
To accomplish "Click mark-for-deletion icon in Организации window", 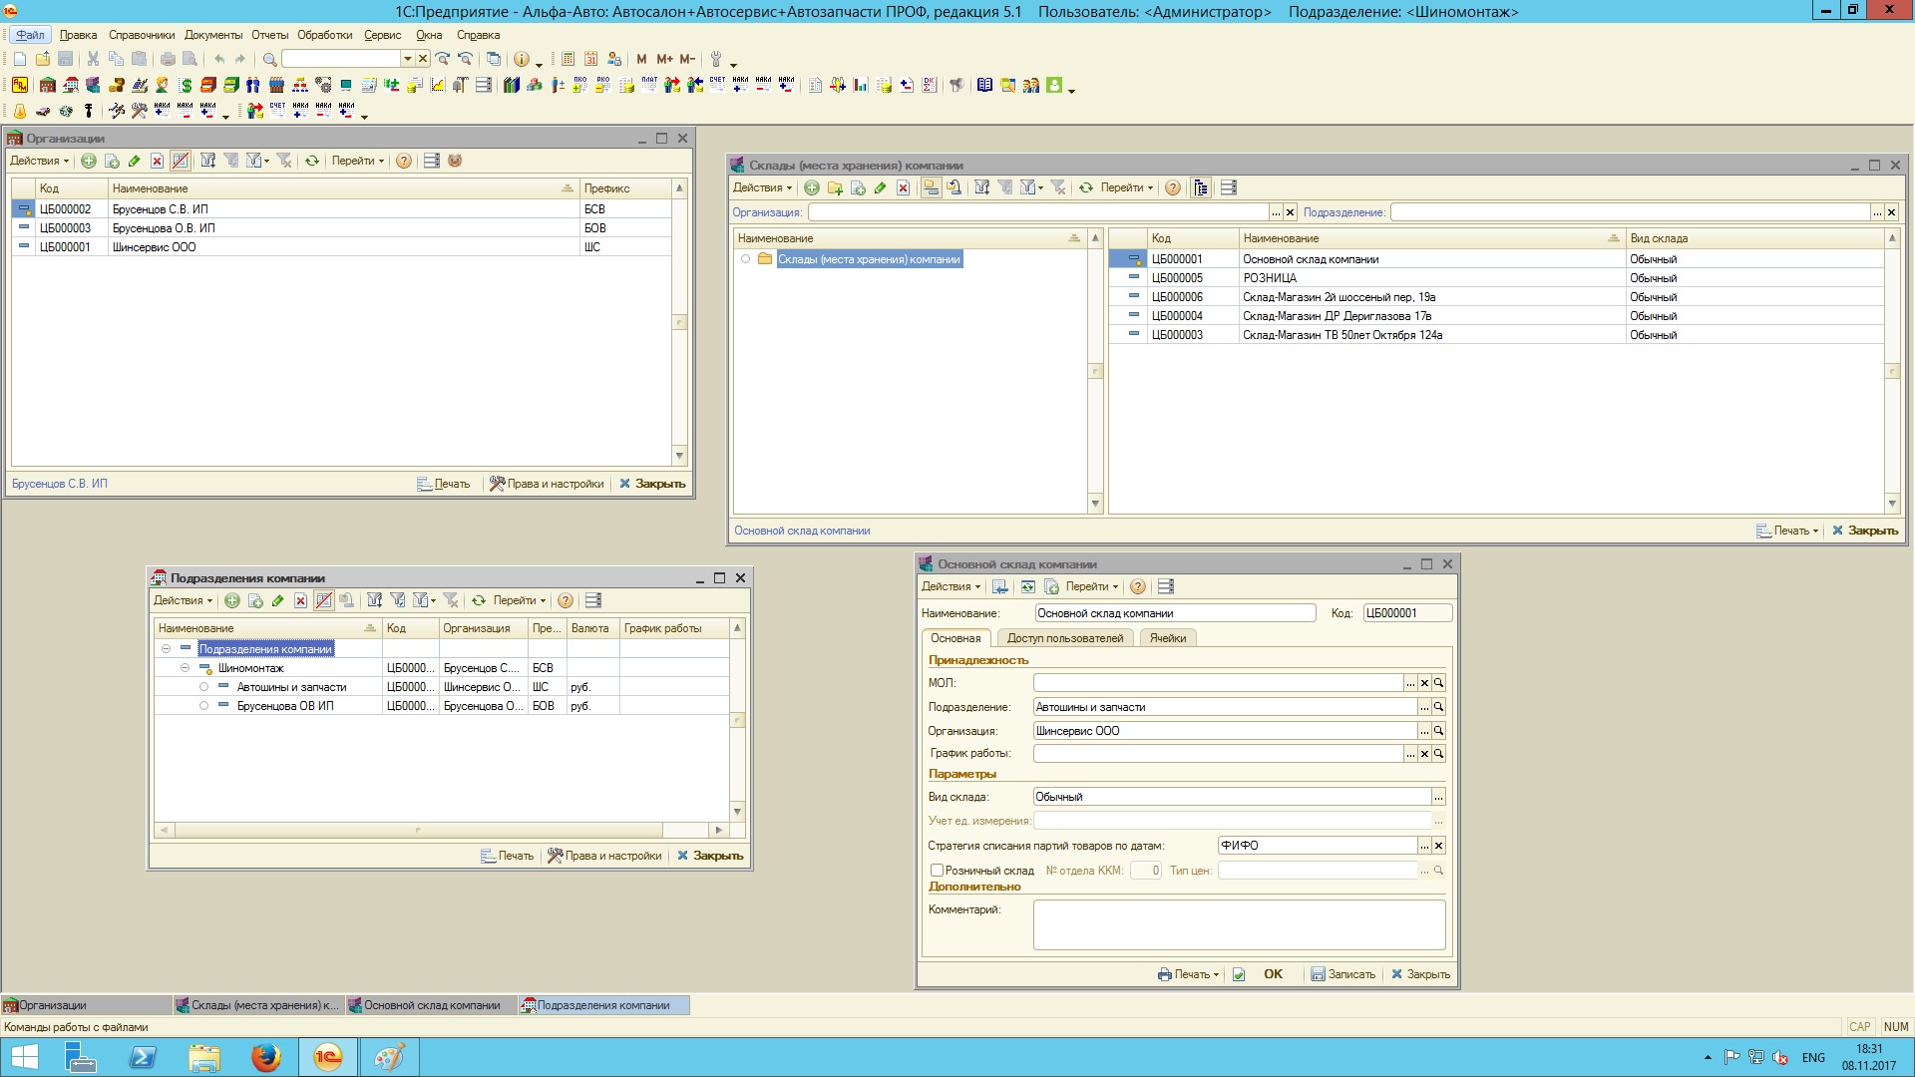I will pos(157,161).
